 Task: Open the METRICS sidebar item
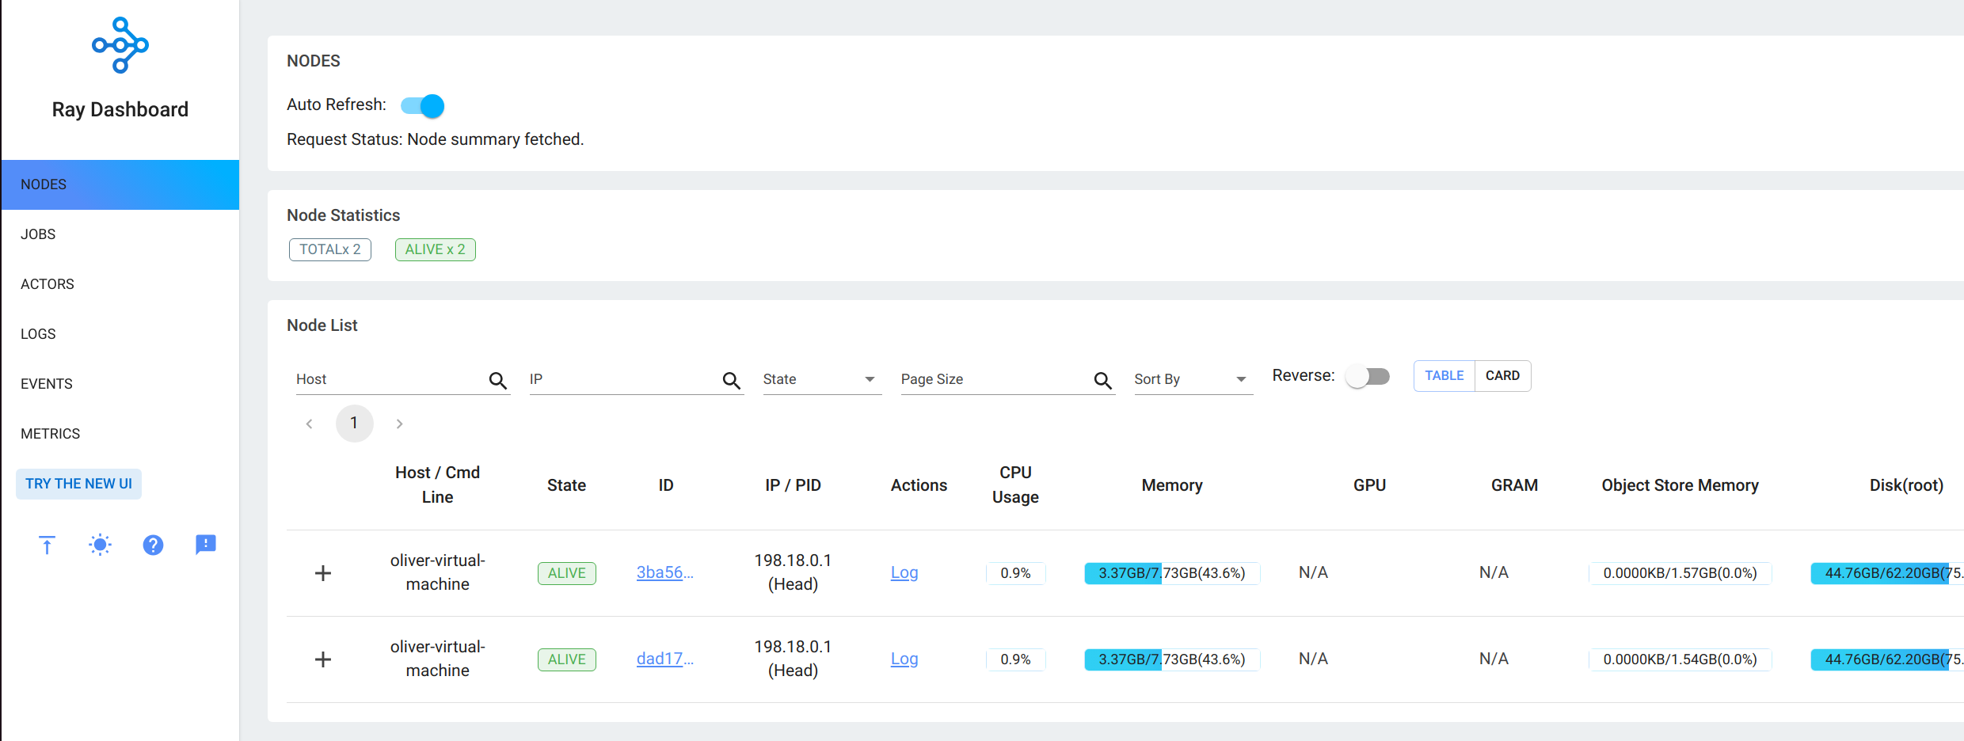[120, 434]
